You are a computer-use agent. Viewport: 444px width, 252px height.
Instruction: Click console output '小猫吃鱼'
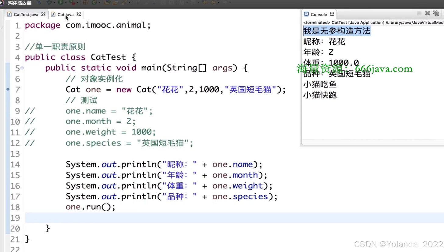click(320, 84)
